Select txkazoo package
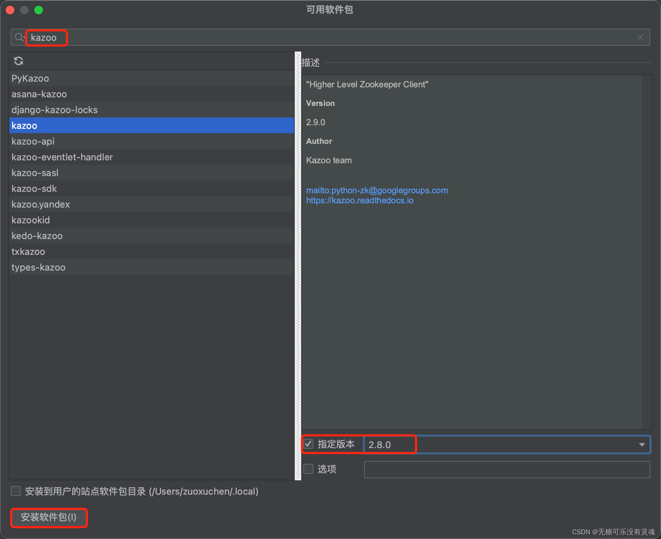This screenshot has width=661, height=539. 152,251
